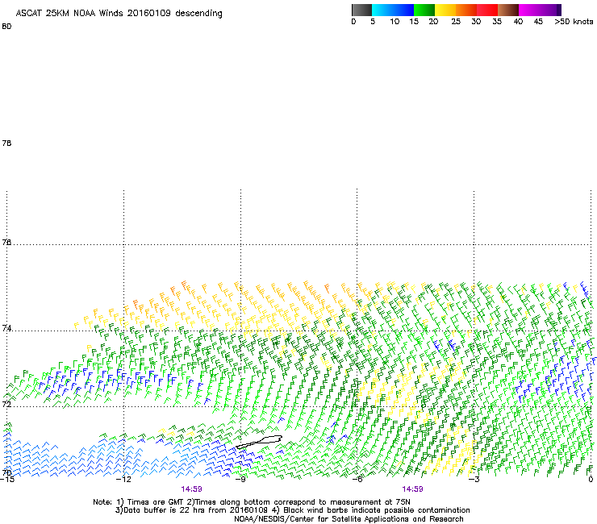Pick the green 15-20 knots legend swatch
The height and width of the screenshot is (524, 597).
point(424,10)
